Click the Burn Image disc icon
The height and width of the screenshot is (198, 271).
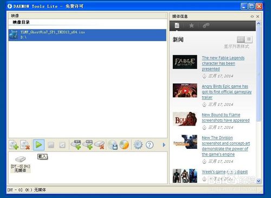tap(124, 145)
